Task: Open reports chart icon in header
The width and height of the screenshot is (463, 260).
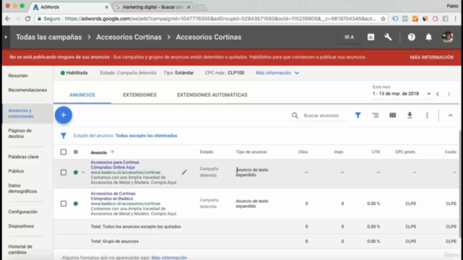Action: click(x=371, y=37)
